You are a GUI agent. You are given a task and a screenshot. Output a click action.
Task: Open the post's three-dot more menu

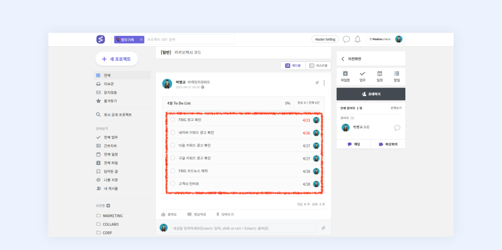tap(324, 83)
